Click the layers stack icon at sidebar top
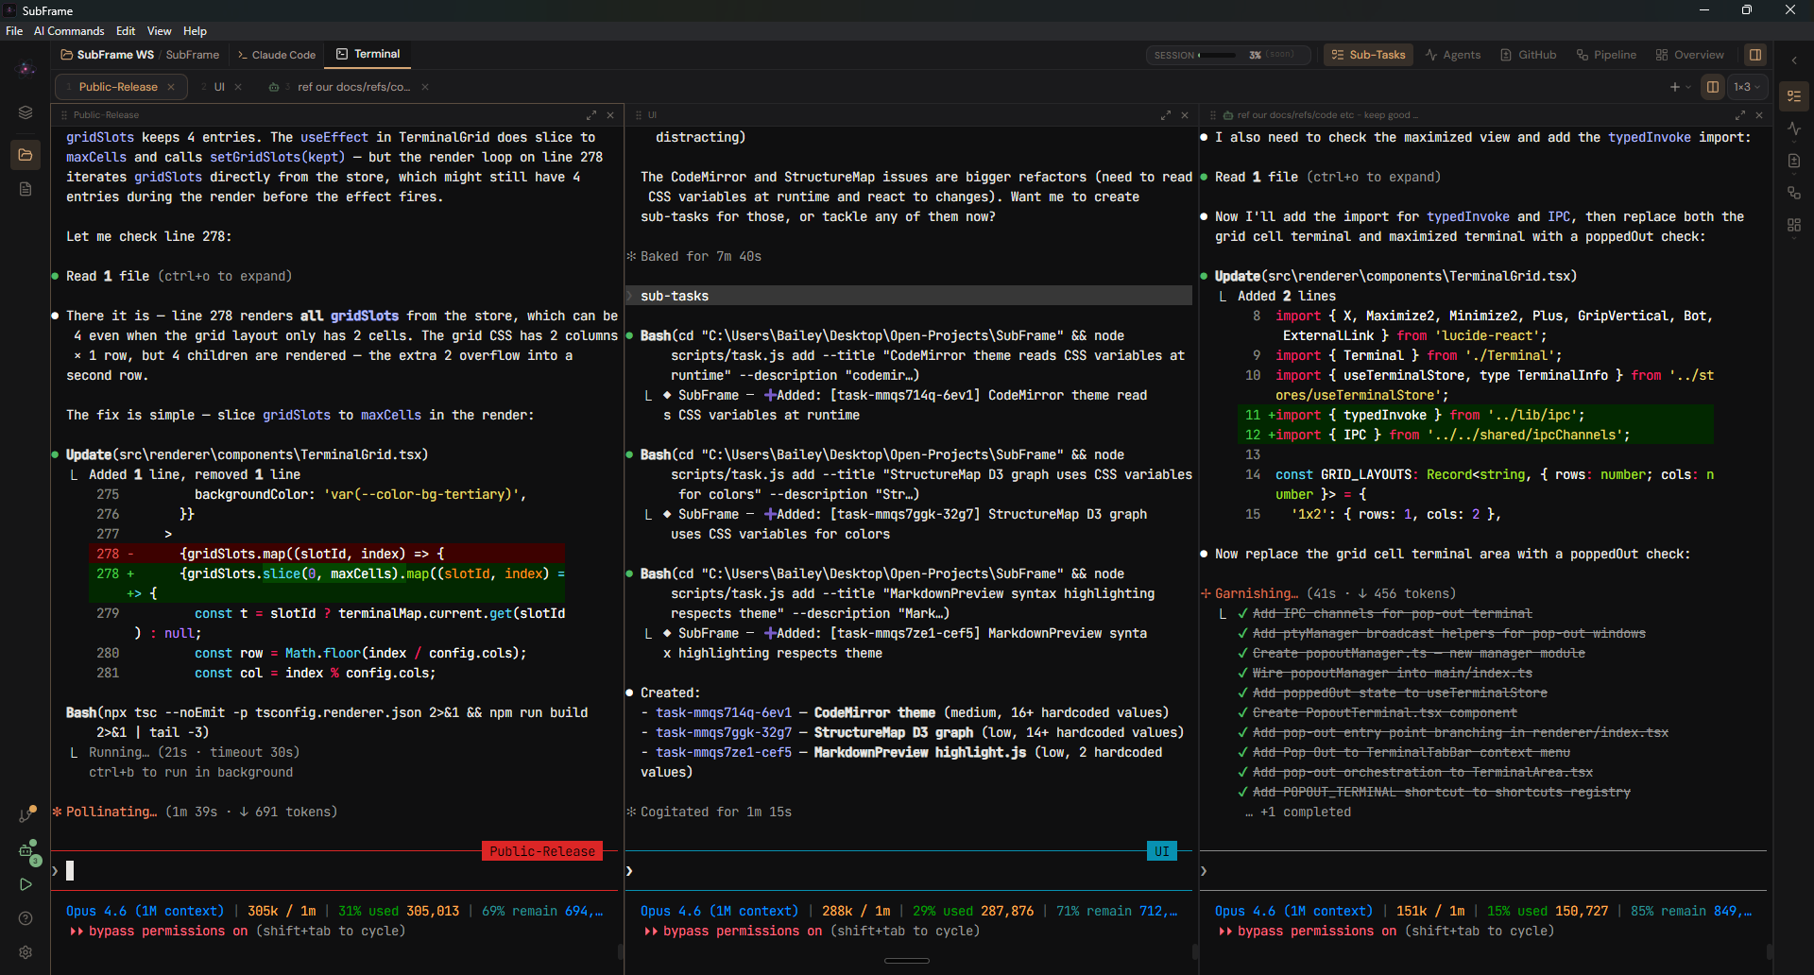The width and height of the screenshot is (1814, 975). coord(26,112)
